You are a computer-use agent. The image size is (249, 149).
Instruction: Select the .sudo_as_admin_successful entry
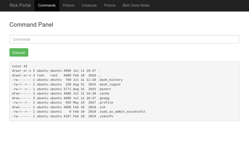click(122, 112)
